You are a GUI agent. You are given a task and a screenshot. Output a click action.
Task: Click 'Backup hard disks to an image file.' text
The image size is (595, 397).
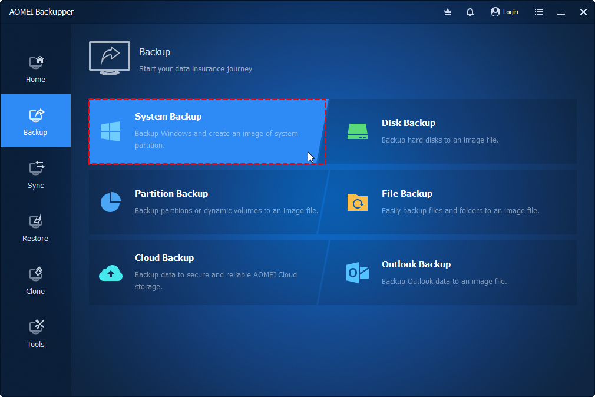[x=440, y=140]
